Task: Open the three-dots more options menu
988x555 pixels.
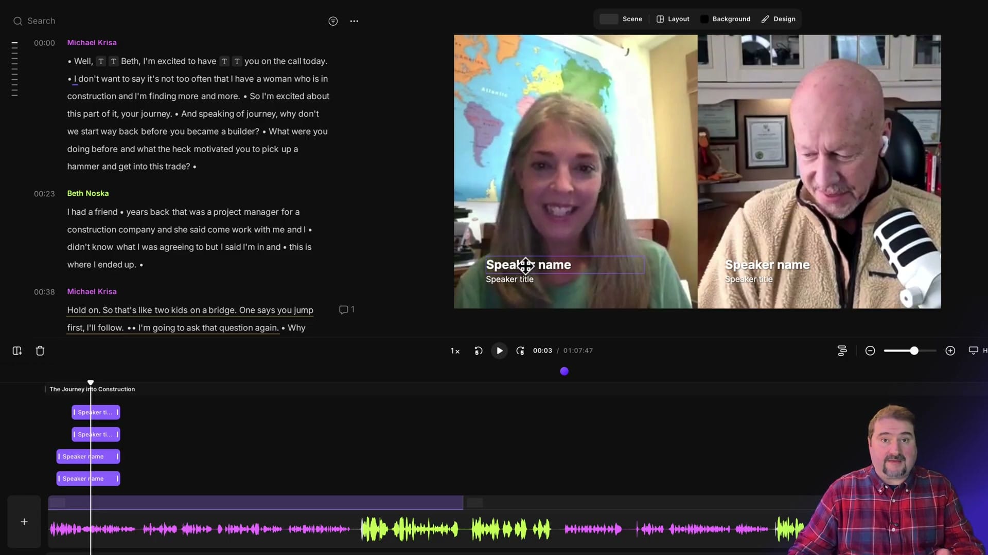Action: (x=354, y=21)
